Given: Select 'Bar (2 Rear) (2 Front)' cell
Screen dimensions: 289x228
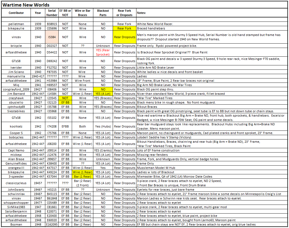Looking at the screenshot, I should 83,183.
